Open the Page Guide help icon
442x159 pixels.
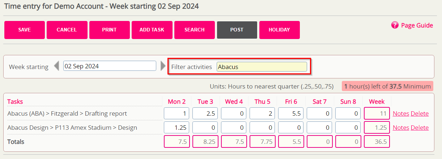[x=395, y=25]
